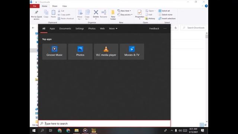238x134 pixels.
Task: Expand the Easy access dropdown
Action: [x=125, y=15]
